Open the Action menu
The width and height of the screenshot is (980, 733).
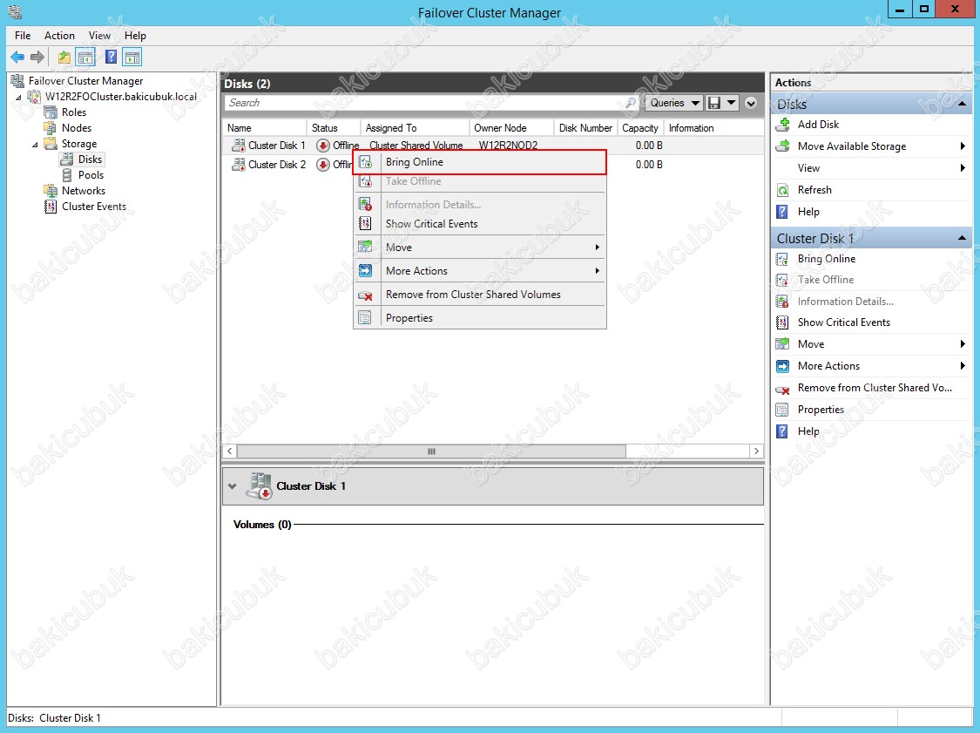(59, 36)
